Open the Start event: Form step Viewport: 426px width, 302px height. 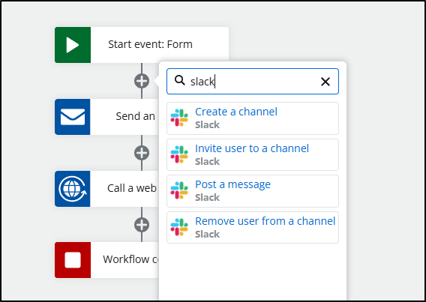click(x=150, y=44)
